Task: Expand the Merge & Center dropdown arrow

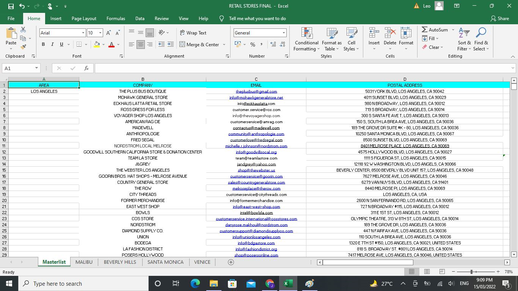Action: 224,44
